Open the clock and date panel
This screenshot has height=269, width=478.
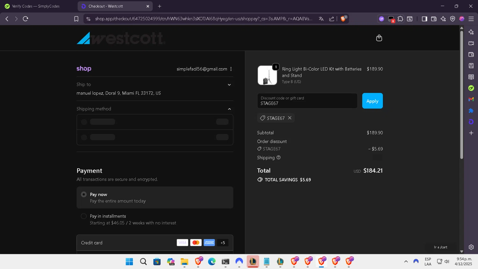pos(464,261)
